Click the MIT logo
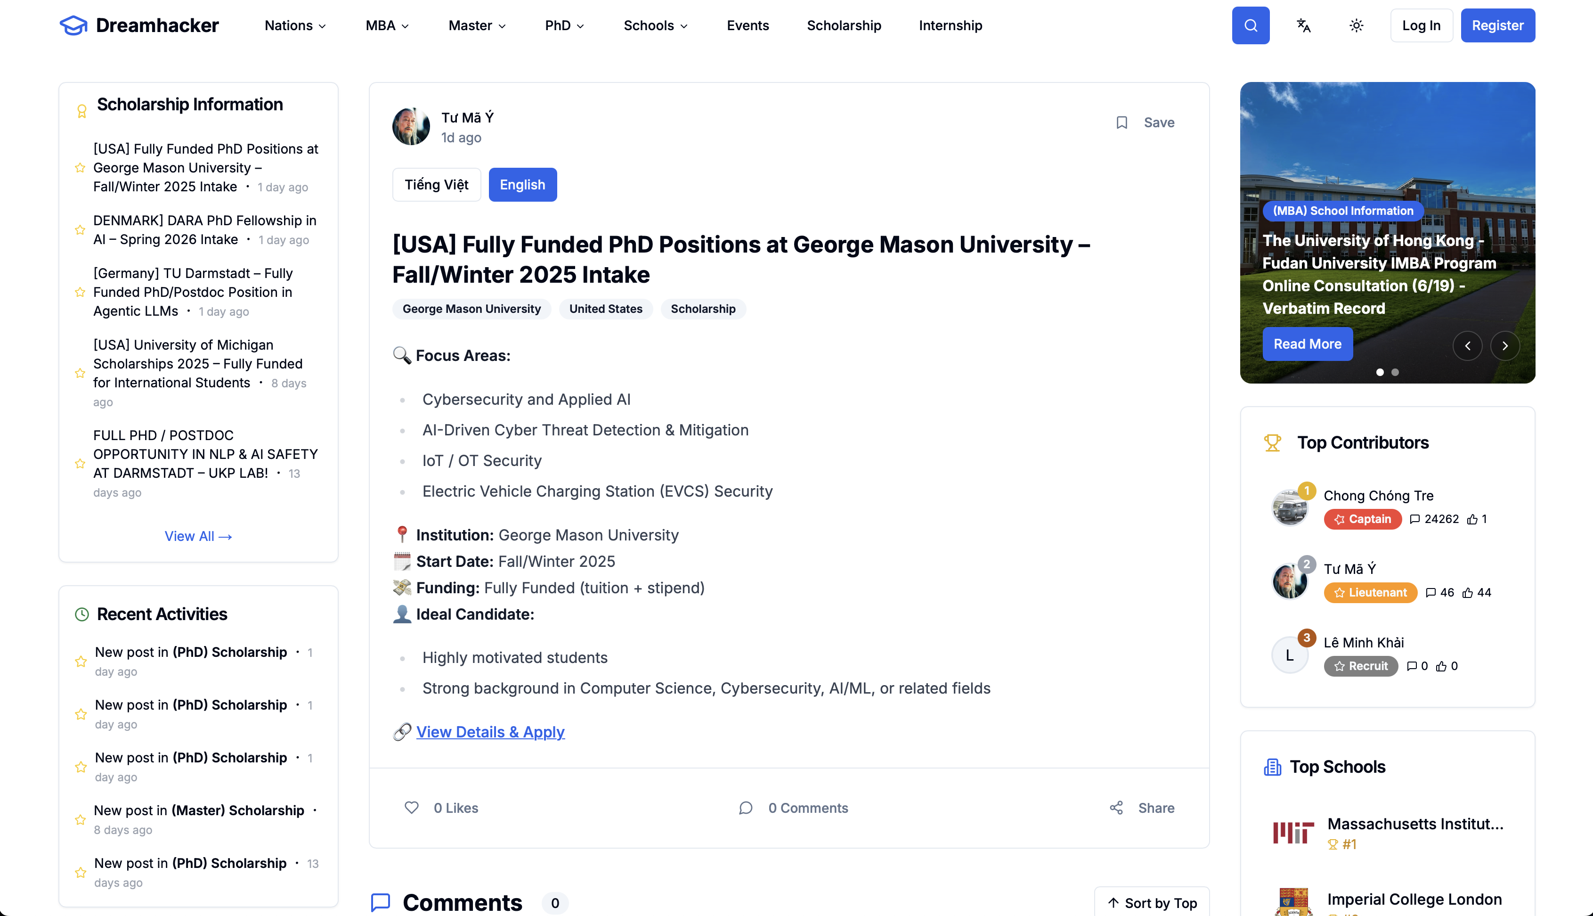This screenshot has height=916, width=1593. [1293, 832]
